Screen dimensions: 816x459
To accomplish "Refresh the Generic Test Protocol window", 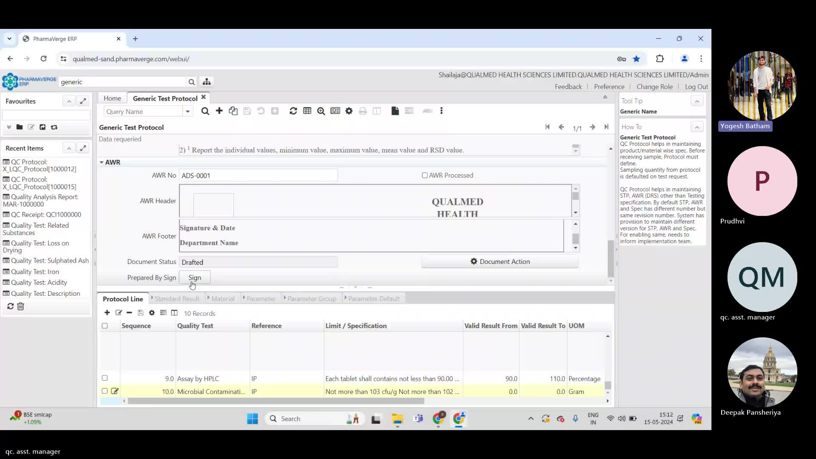I will tap(293, 111).
